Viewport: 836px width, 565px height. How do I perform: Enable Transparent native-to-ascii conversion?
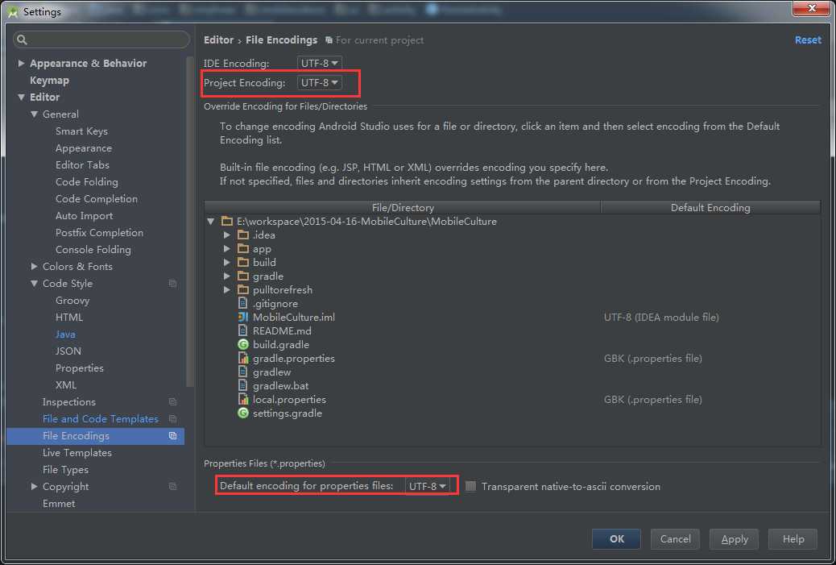[471, 486]
